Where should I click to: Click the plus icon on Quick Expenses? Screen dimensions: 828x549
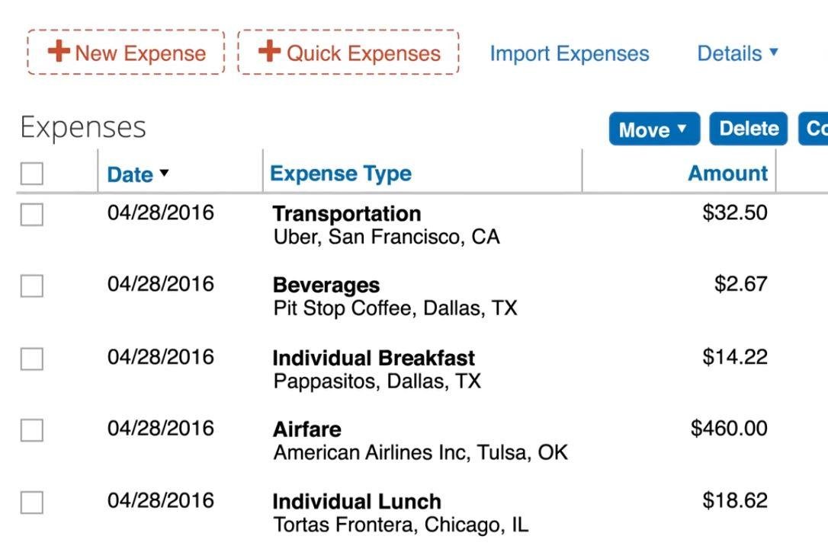(269, 52)
